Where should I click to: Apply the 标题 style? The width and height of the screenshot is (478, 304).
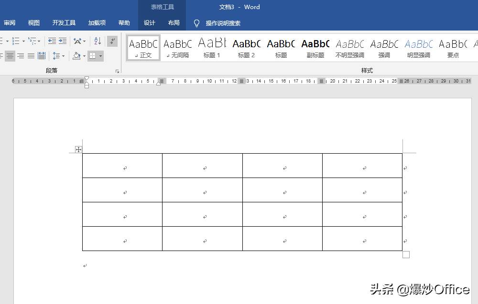281,48
